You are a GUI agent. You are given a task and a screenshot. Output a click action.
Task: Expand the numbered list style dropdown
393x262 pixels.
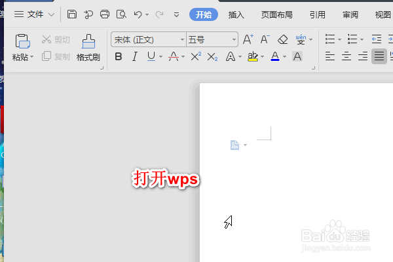coord(362,39)
